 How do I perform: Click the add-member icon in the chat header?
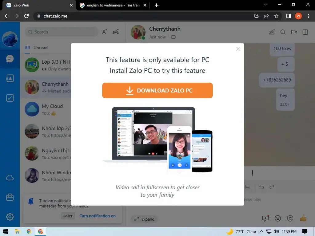pos(272,32)
